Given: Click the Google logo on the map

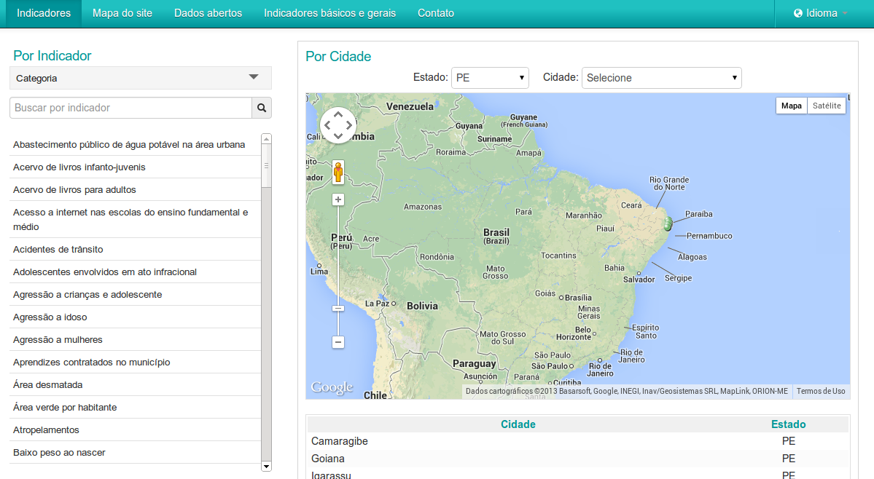Looking at the screenshot, I should click(x=332, y=387).
